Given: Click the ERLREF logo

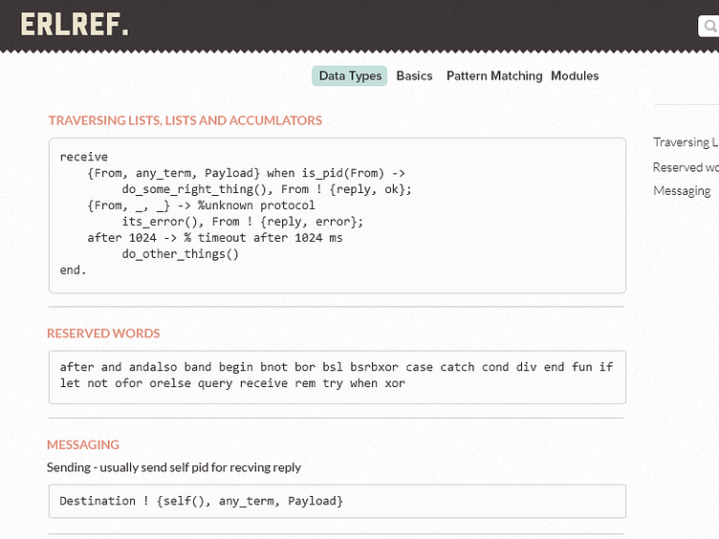Looking at the screenshot, I should click(x=75, y=24).
